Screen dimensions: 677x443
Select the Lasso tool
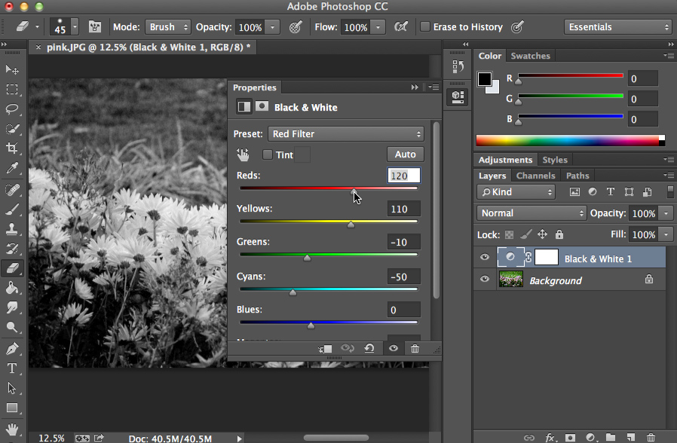[x=12, y=108]
